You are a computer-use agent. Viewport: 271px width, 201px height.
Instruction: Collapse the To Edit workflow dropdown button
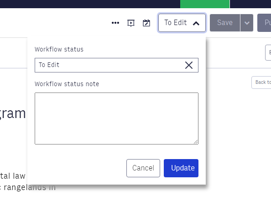[182, 23]
